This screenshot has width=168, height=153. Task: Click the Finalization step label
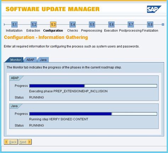pos(150,31)
